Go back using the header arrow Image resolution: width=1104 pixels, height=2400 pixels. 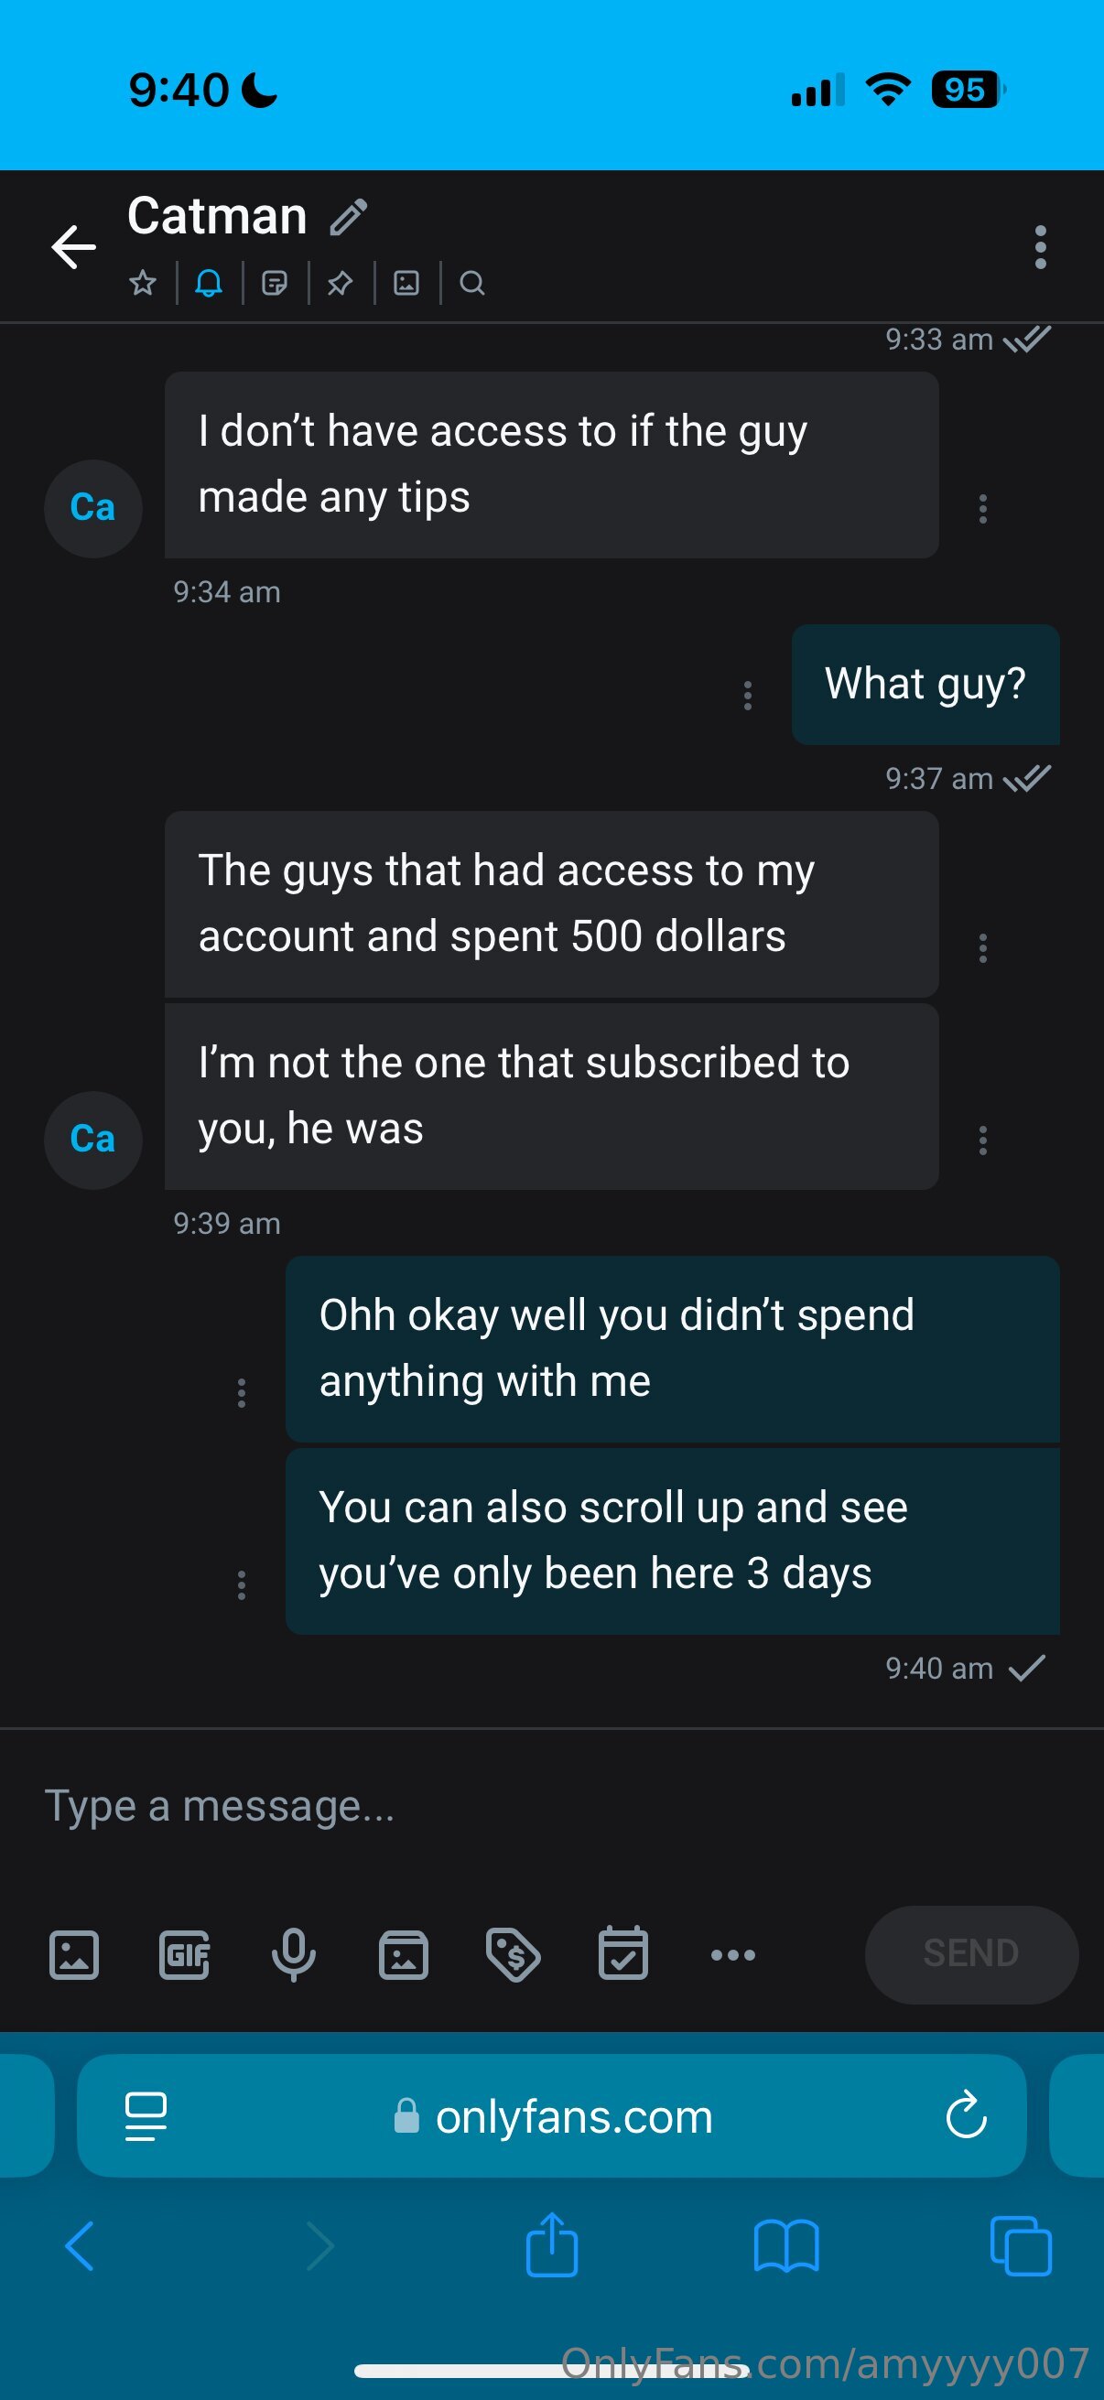[73, 247]
